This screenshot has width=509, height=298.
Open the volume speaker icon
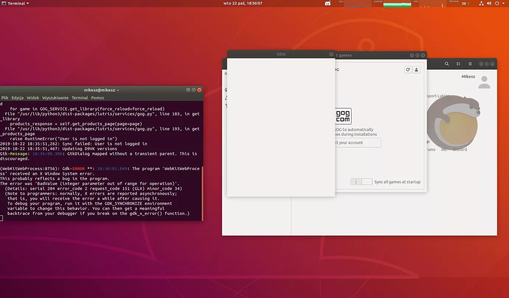[x=489, y=3]
